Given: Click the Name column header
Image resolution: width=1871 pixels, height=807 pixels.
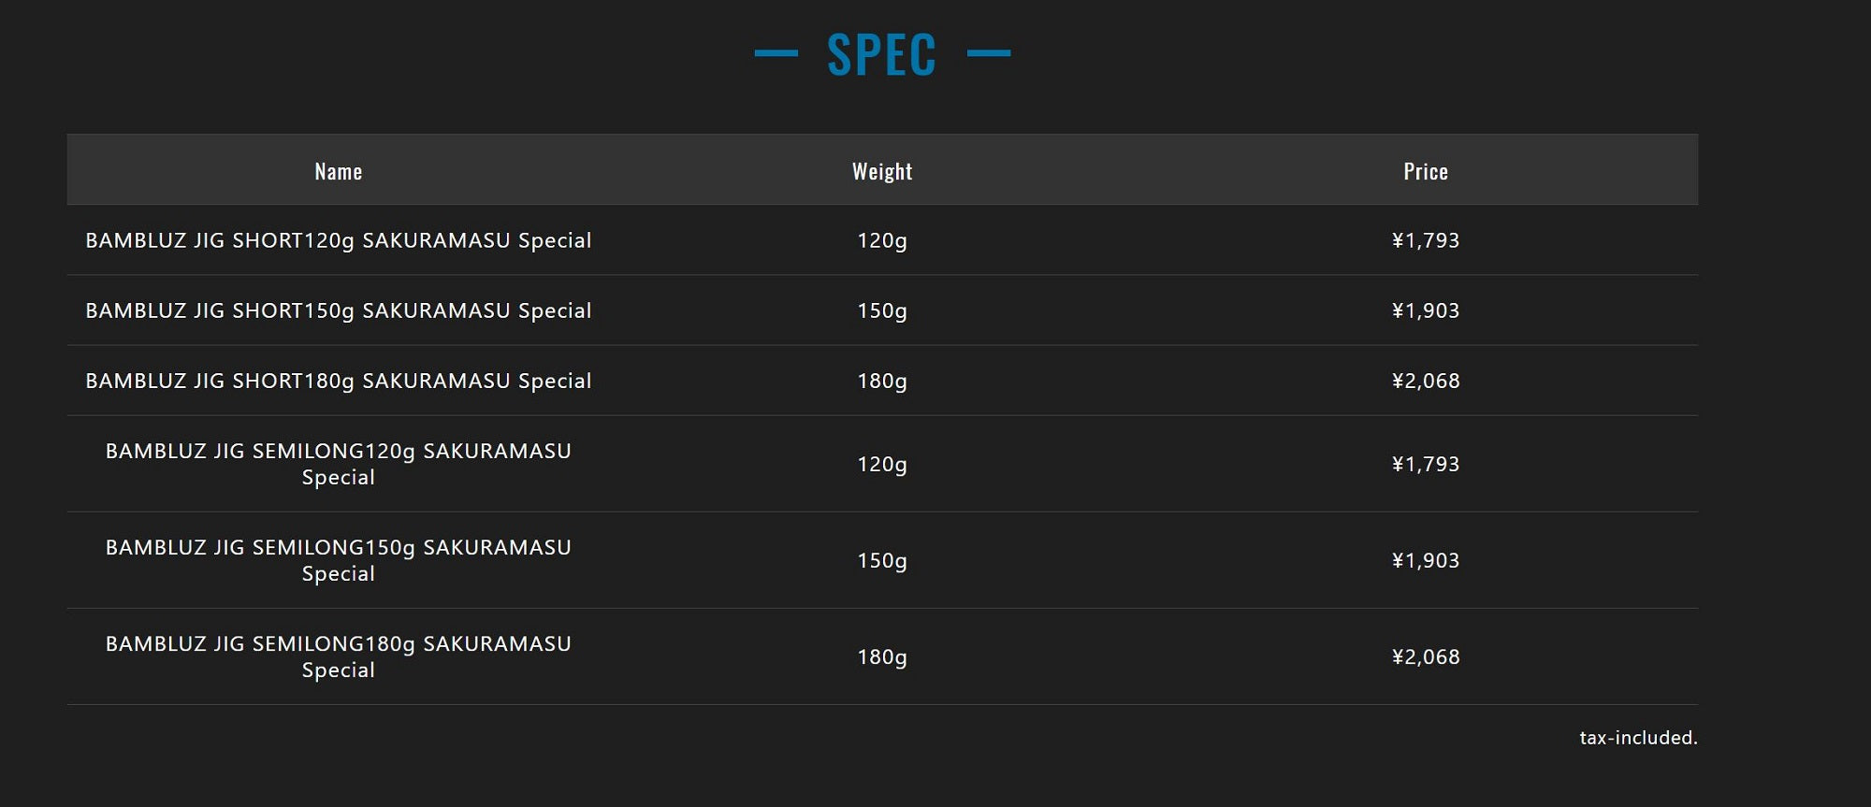Looking at the screenshot, I should point(338,171).
